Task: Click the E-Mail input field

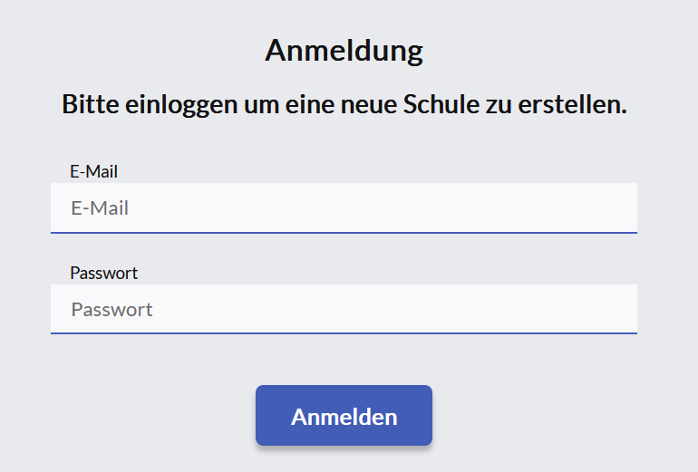Action: (x=344, y=208)
